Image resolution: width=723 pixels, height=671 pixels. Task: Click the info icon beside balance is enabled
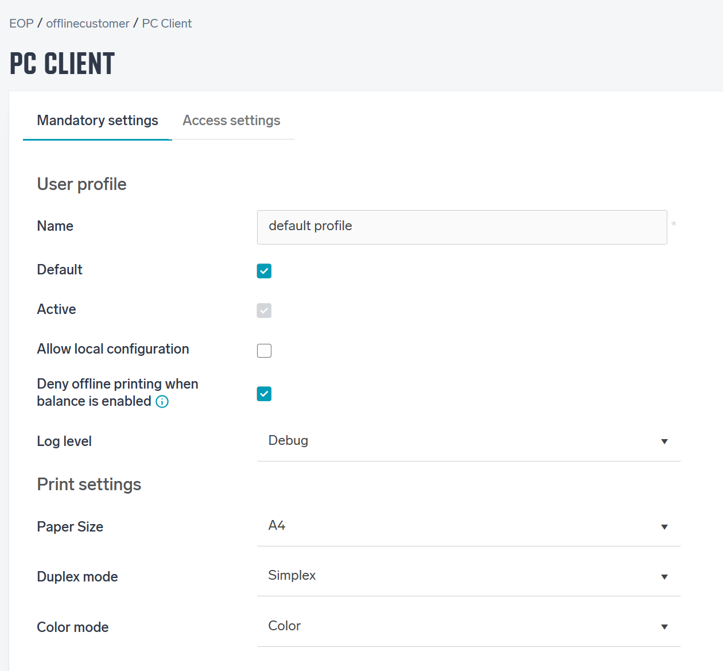pos(162,402)
